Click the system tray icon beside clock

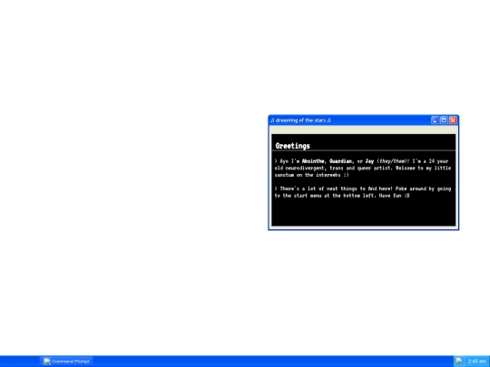[x=459, y=361]
